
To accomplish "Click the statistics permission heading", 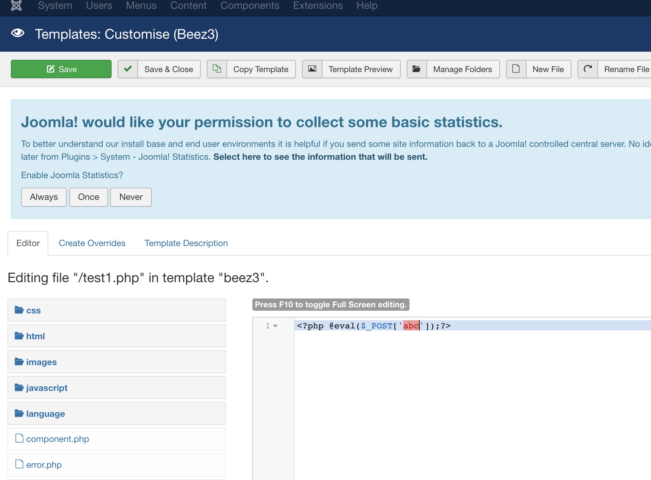I will coord(262,122).
